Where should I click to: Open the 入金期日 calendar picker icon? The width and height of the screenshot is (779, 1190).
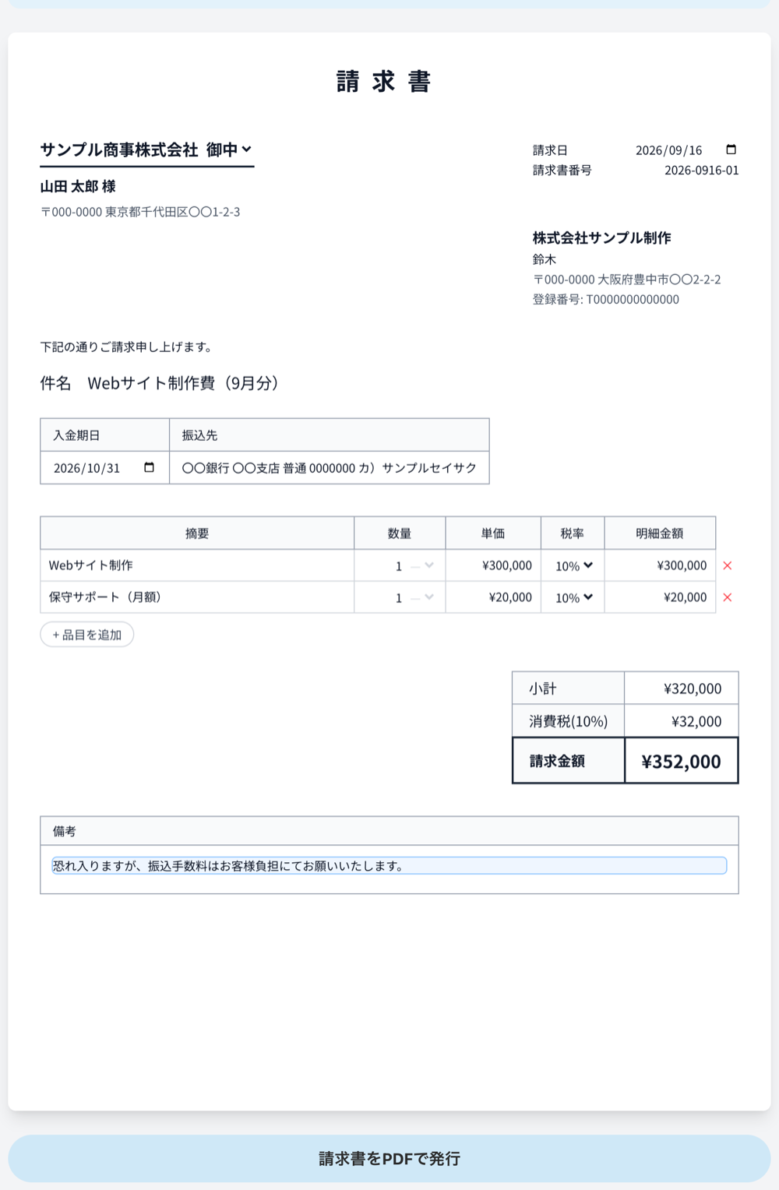click(149, 467)
